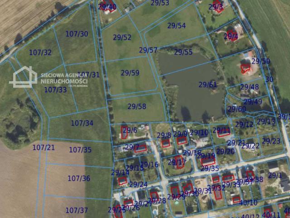Click parcel label 107/21
The height and width of the screenshot is (218, 290).
(x=43, y=148)
